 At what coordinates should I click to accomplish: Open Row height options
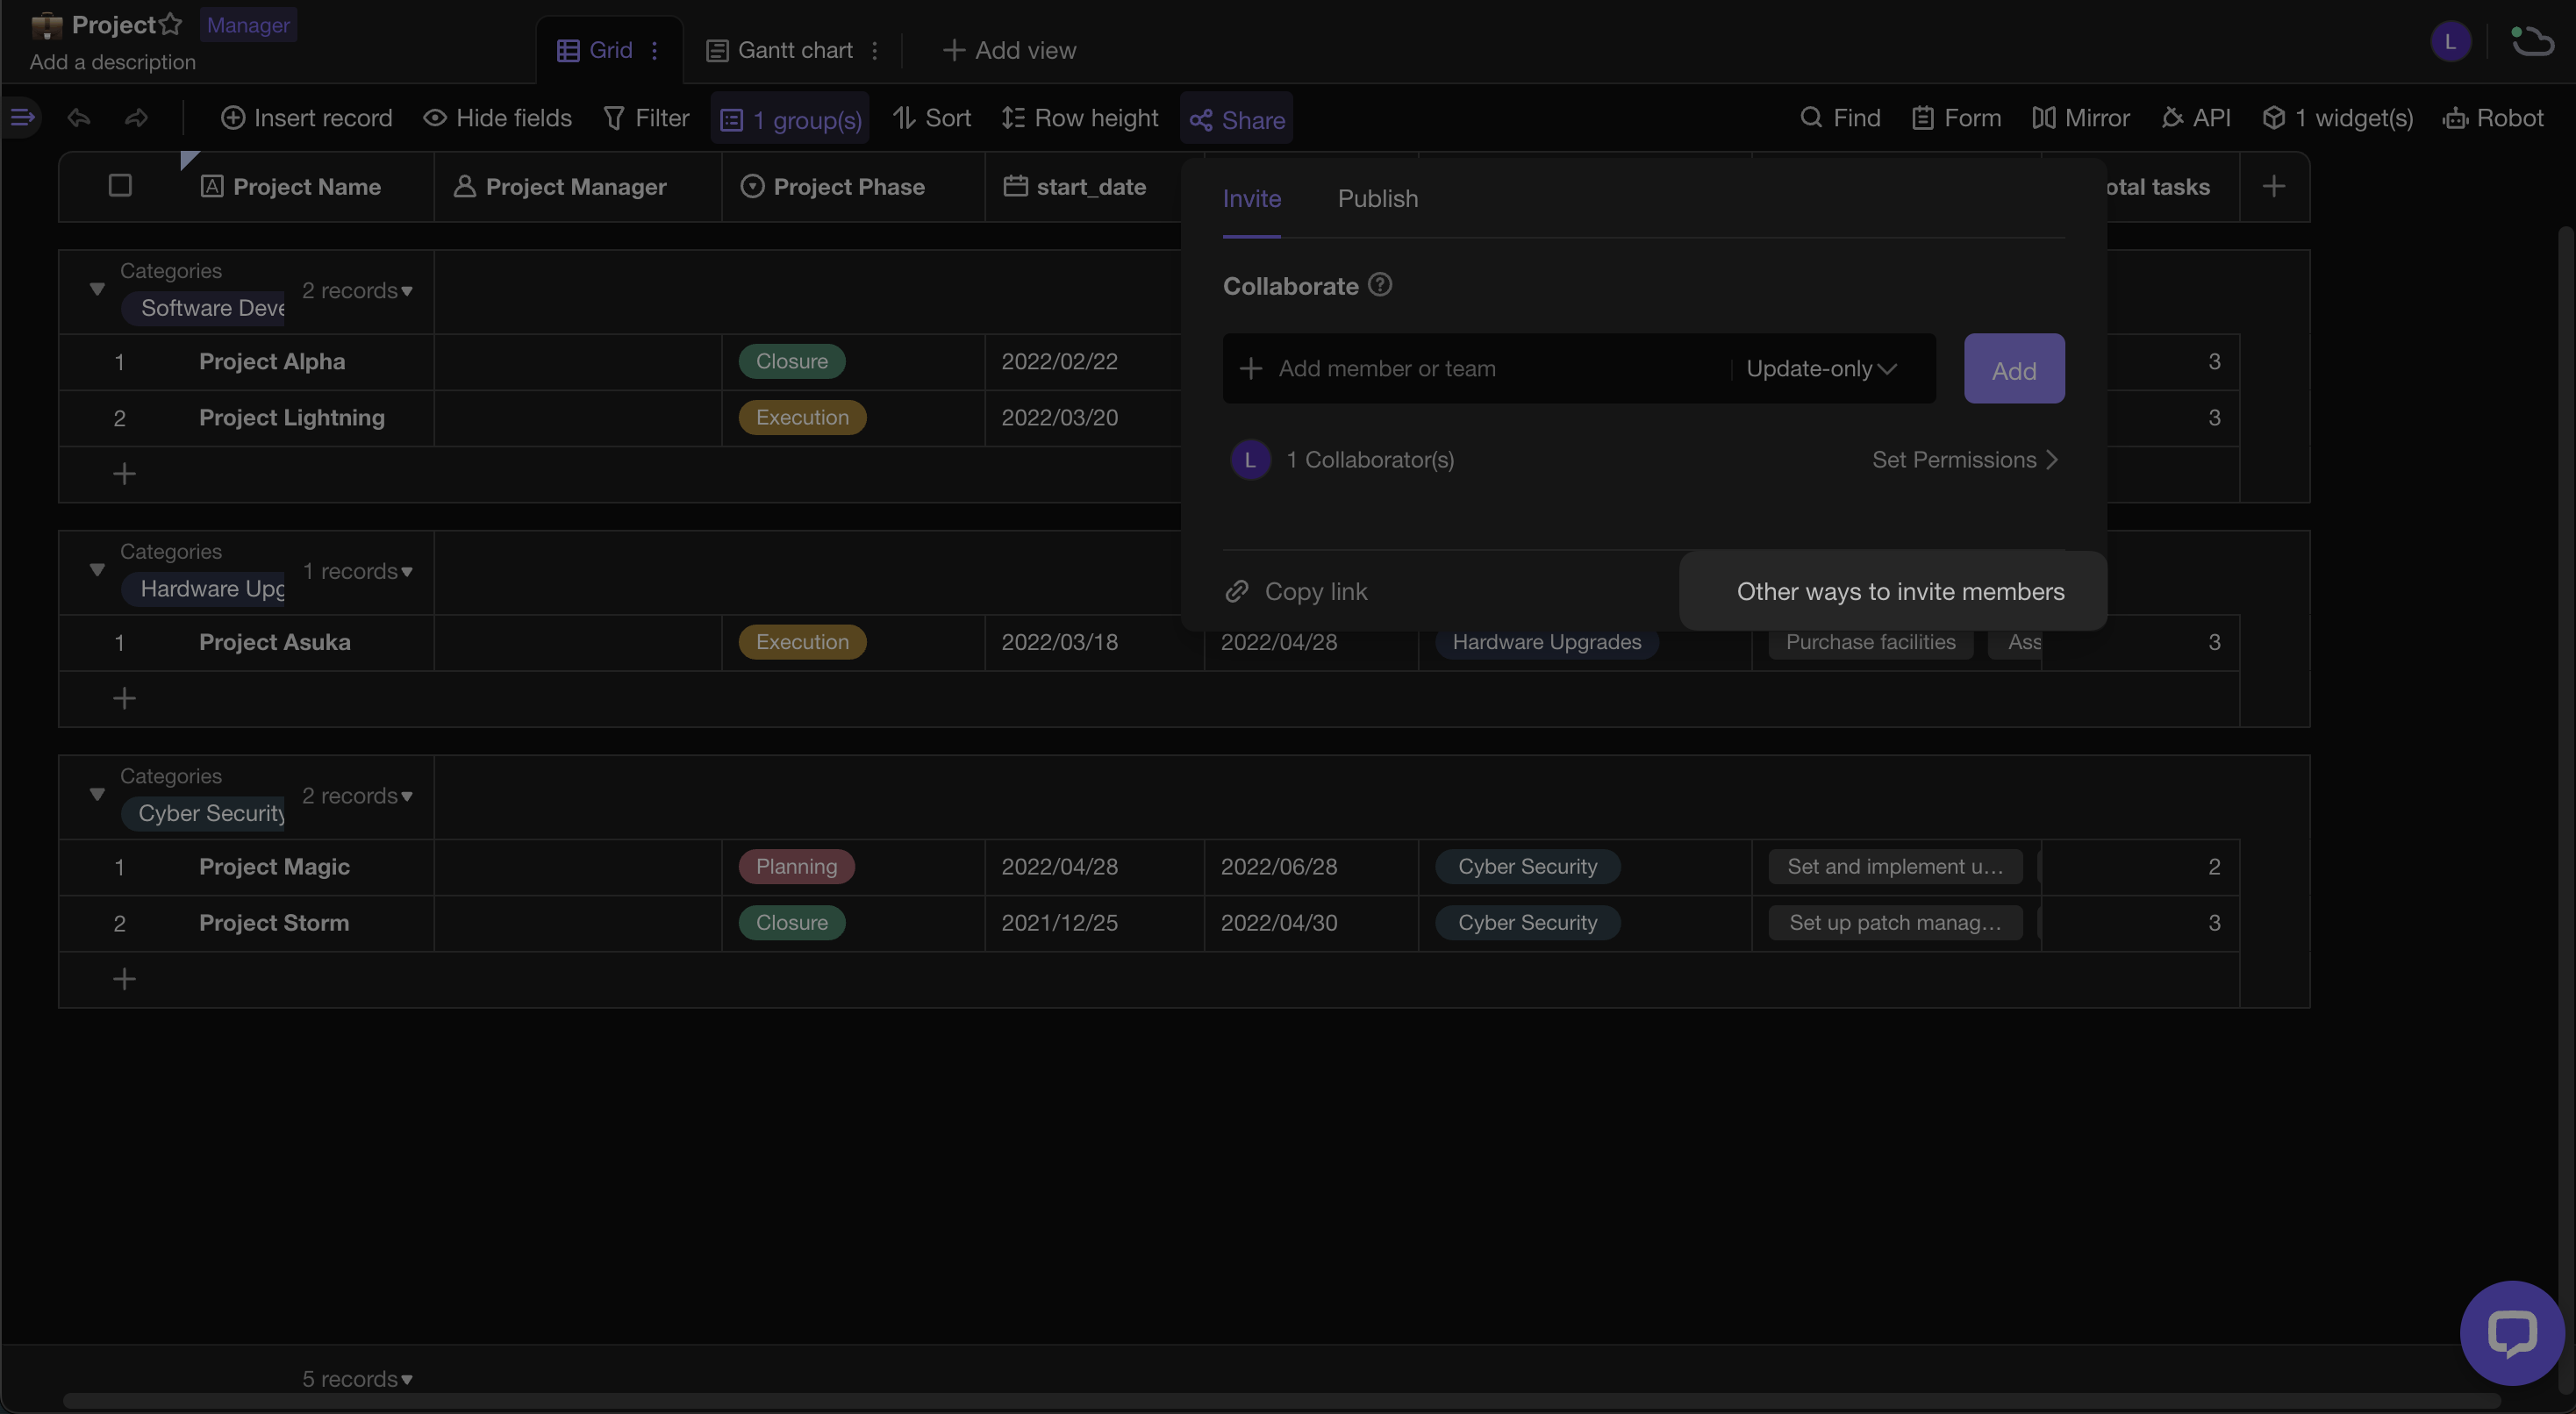[1079, 118]
